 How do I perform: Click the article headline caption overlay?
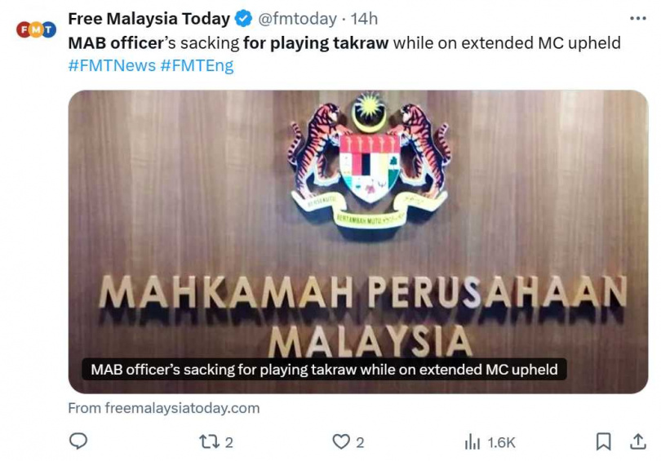click(324, 370)
